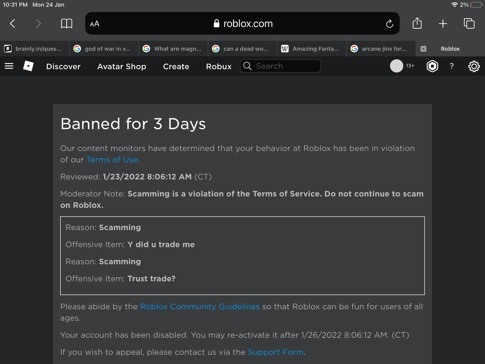485x364 pixels.
Task: Open the tab overview icon
Action: pos(469,23)
